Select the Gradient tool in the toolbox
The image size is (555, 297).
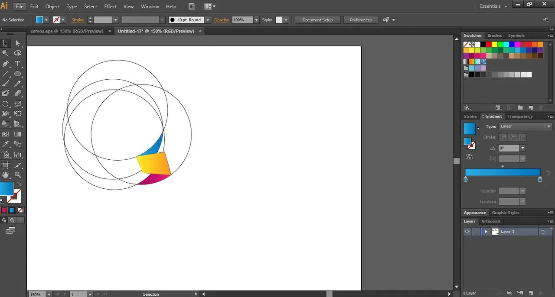pos(18,134)
